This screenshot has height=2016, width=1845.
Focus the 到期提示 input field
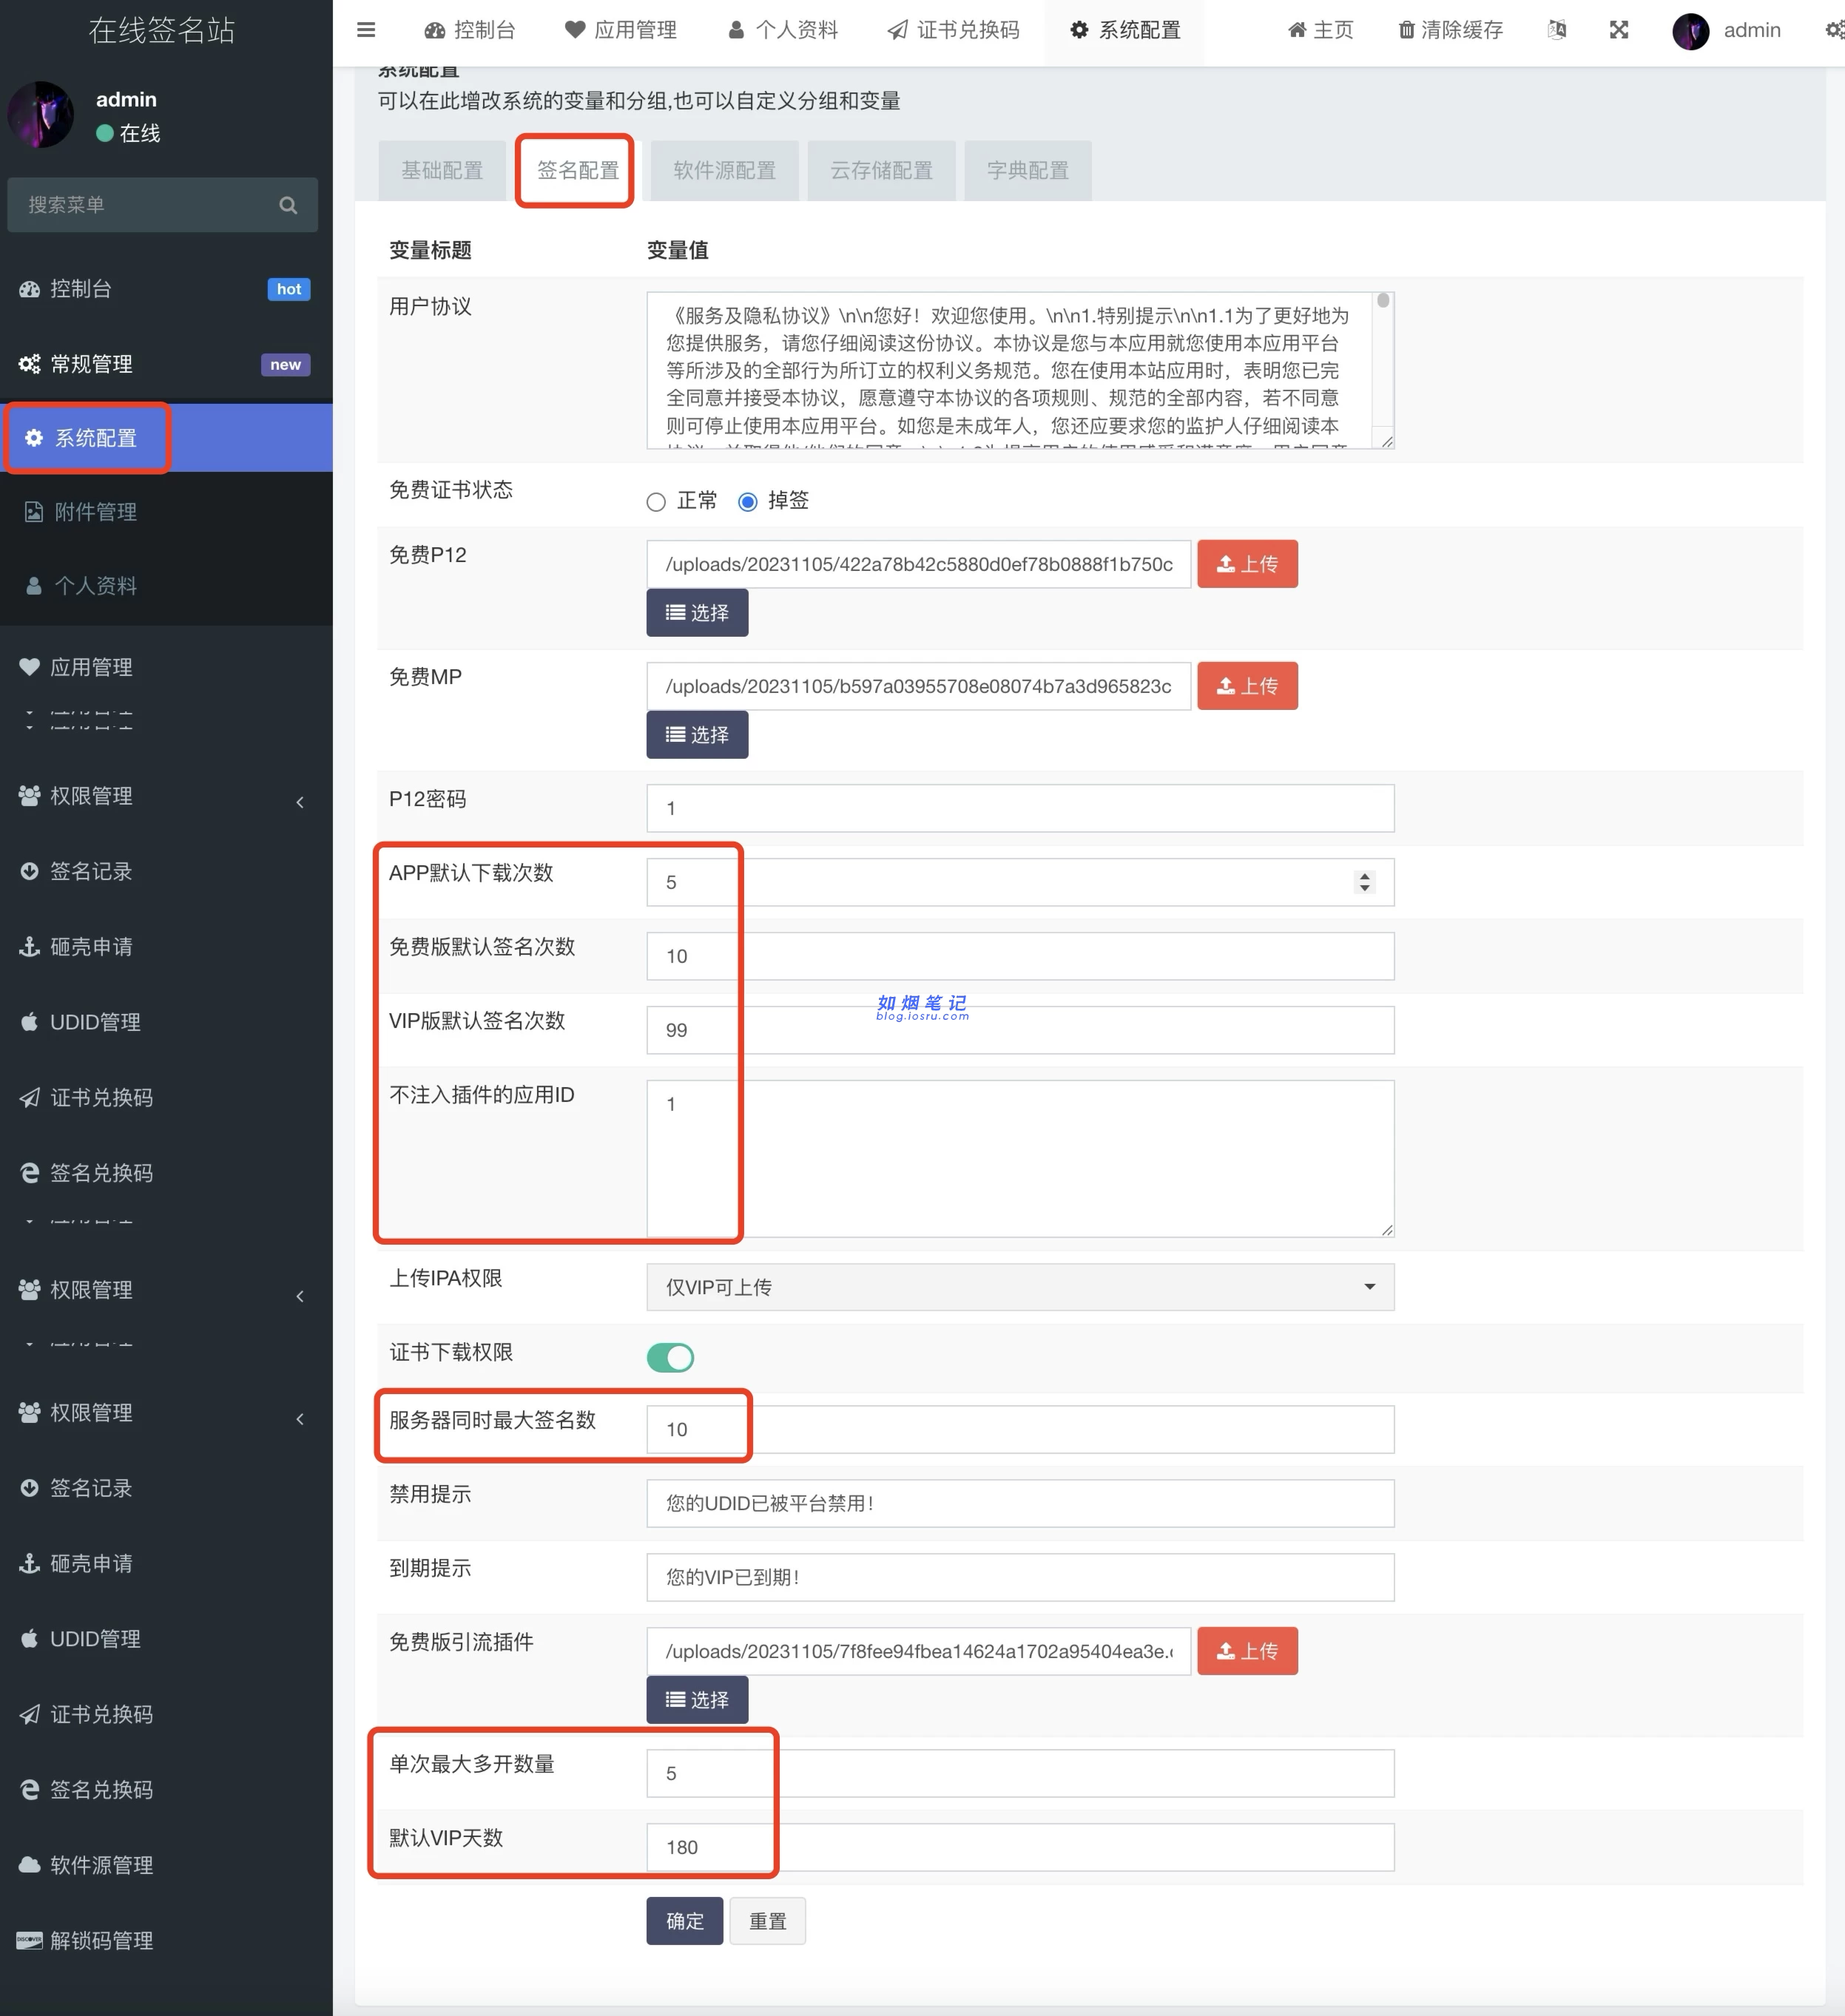point(1021,1577)
